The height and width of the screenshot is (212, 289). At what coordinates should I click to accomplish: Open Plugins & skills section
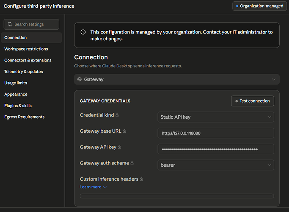pos(18,106)
